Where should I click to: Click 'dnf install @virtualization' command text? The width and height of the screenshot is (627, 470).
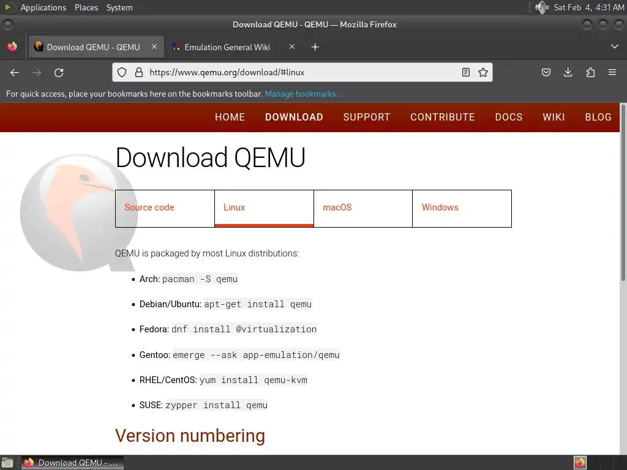click(x=244, y=329)
